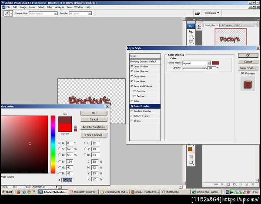Open the collapsed panel dock icon beside toolbox

pos(199,27)
